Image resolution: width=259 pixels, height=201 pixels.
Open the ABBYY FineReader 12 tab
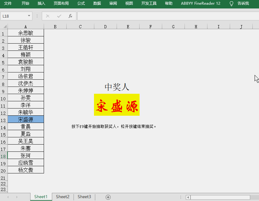201,3
